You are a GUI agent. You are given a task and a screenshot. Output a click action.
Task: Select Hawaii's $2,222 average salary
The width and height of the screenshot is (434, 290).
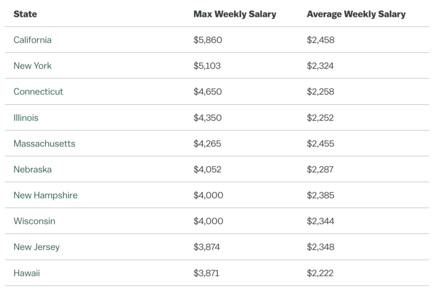[320, 273]
